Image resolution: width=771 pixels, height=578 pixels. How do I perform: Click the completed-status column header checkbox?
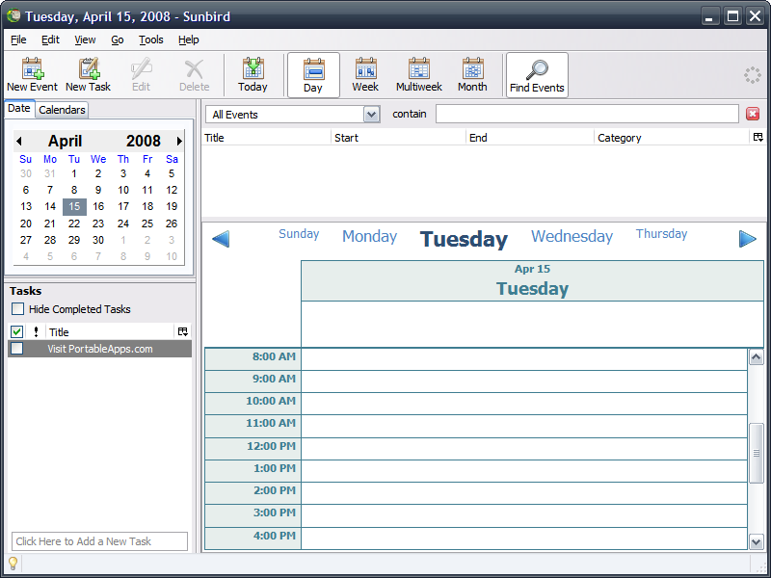[x=16, y=331]
